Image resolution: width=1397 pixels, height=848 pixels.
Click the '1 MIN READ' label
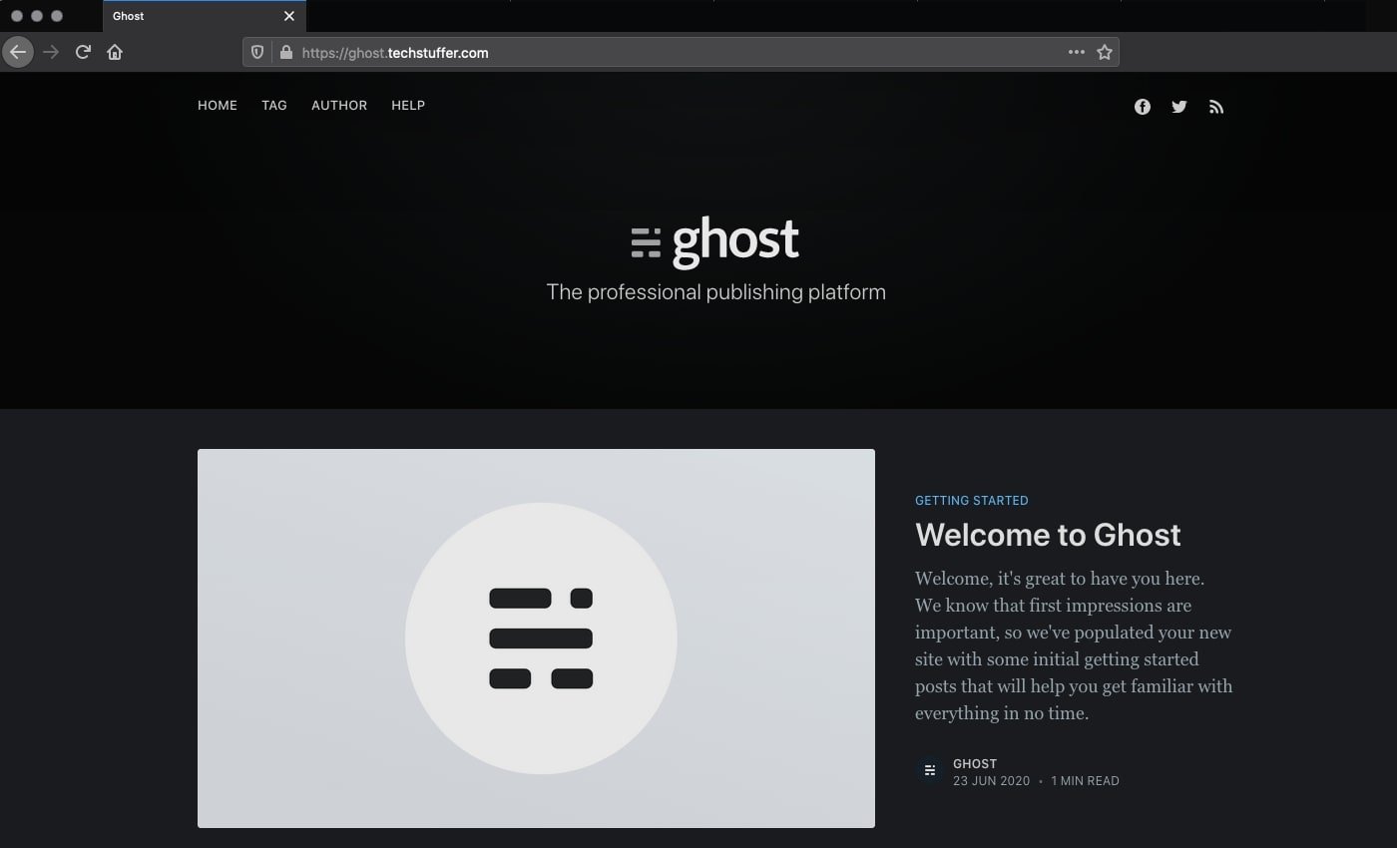pos(1085,781)
